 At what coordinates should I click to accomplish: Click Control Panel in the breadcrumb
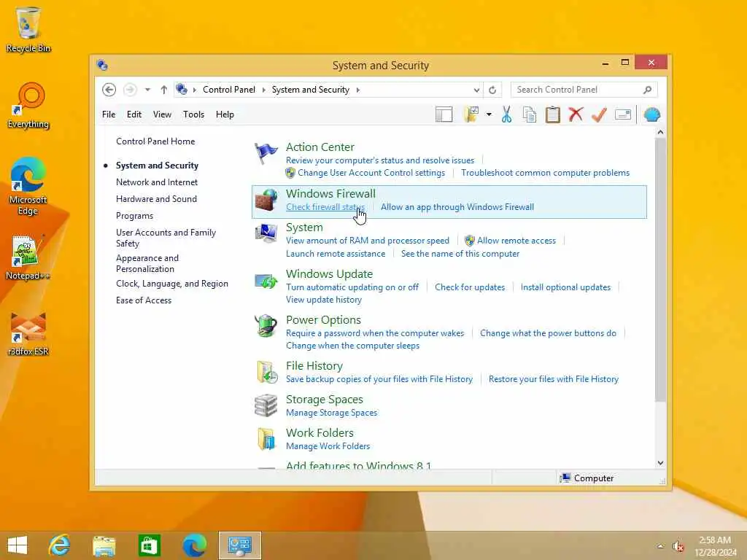pos(228,90)
